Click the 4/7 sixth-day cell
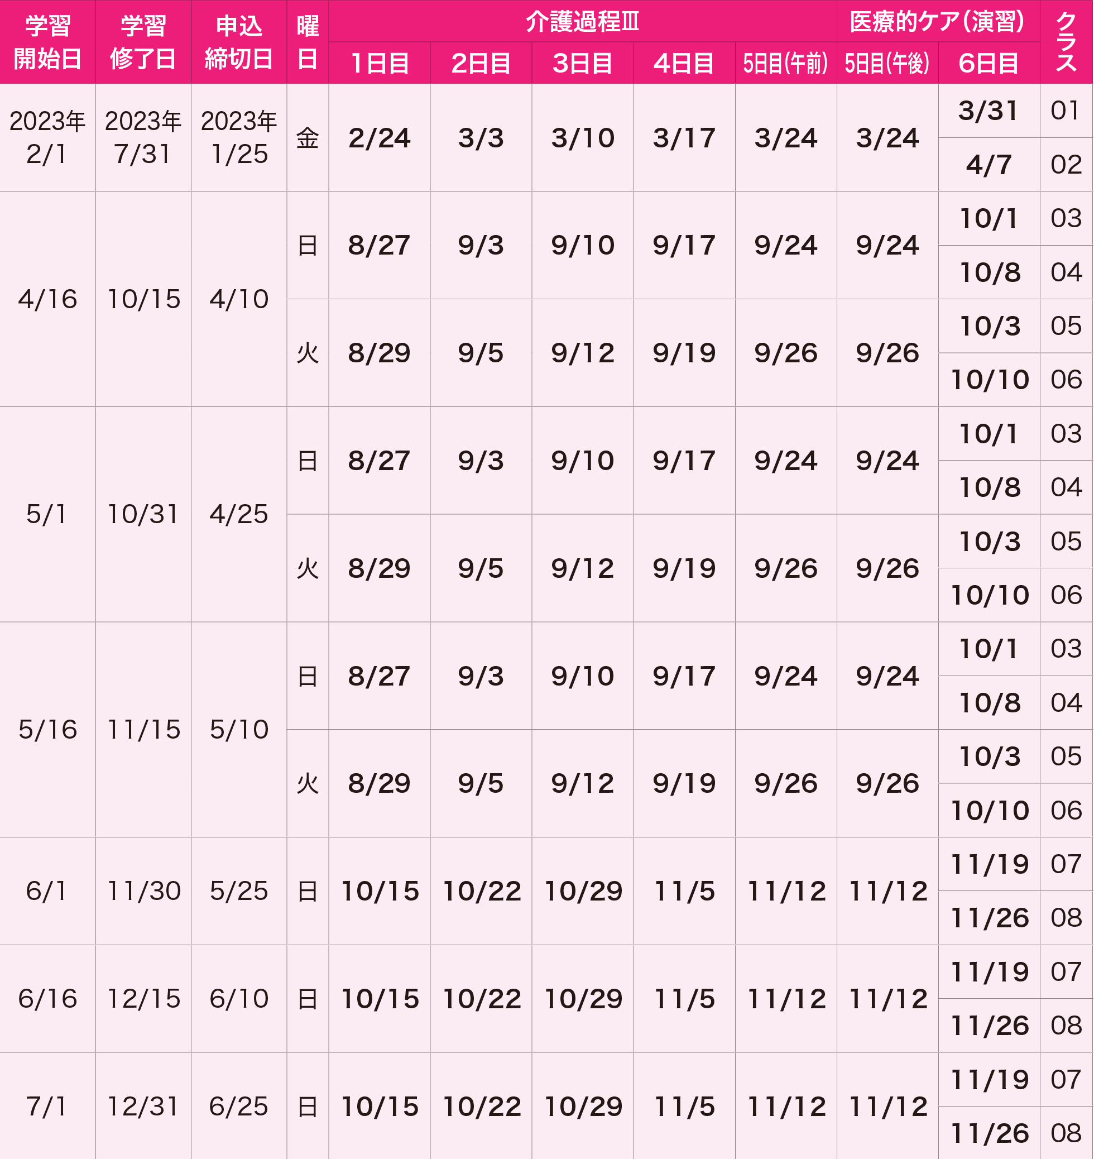1094x1159 pixels. pos(989,165)
